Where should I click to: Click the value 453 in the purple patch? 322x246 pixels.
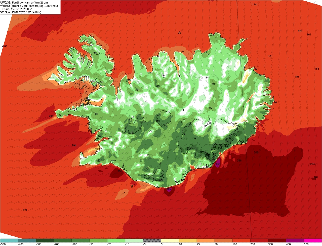coord(218,164)
